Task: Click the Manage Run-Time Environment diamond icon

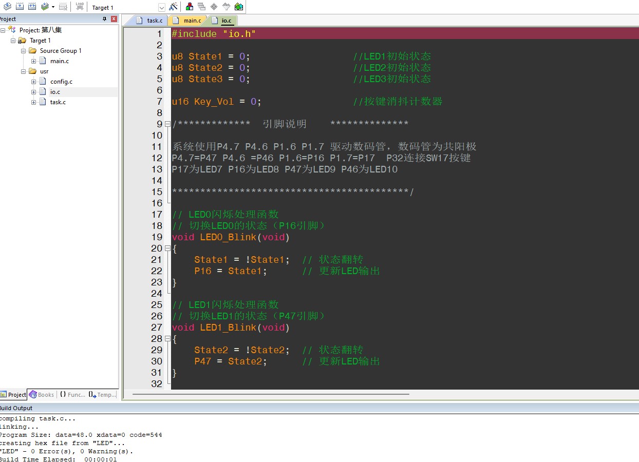Action: 214,7
